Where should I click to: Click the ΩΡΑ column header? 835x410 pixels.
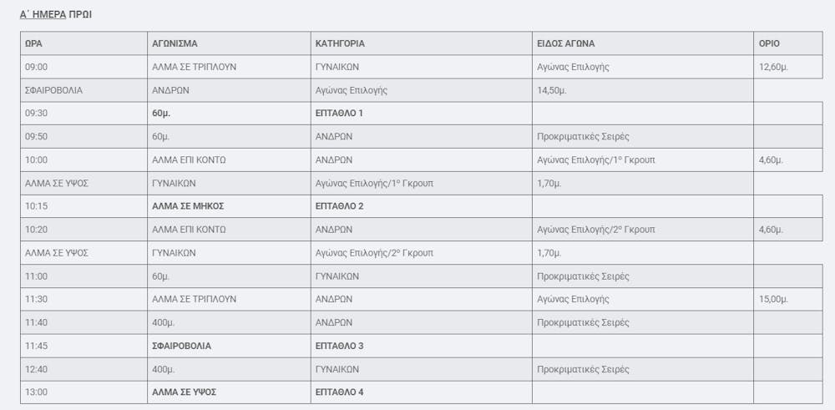[x=34, y=43]
